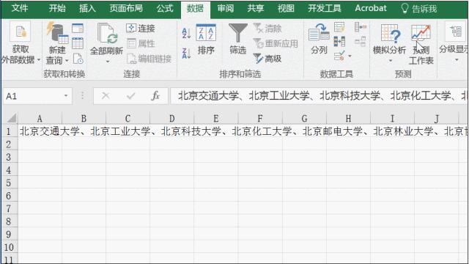Click the Relationships icon
469x264 pixels.
[360, 41]
